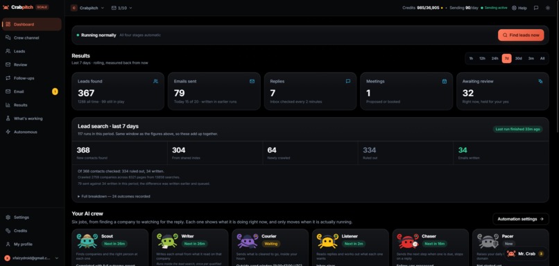Image resolution: width=559 pixels, height=266 pixels.
Task: Click the Find leads now button
Action: (521, 35)
